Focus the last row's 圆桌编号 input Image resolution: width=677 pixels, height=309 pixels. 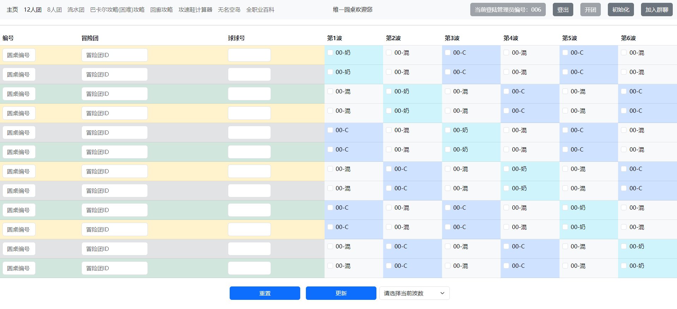(19, 268)
